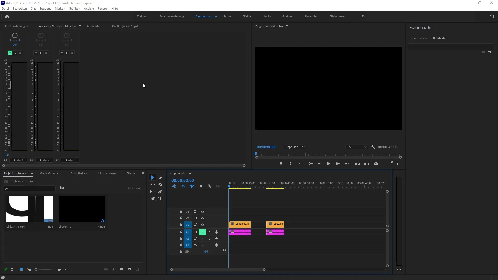Open Bearbeitung workspace menu
The height and width of the screenshot is (280, 498).
click(x=216, y=17)
